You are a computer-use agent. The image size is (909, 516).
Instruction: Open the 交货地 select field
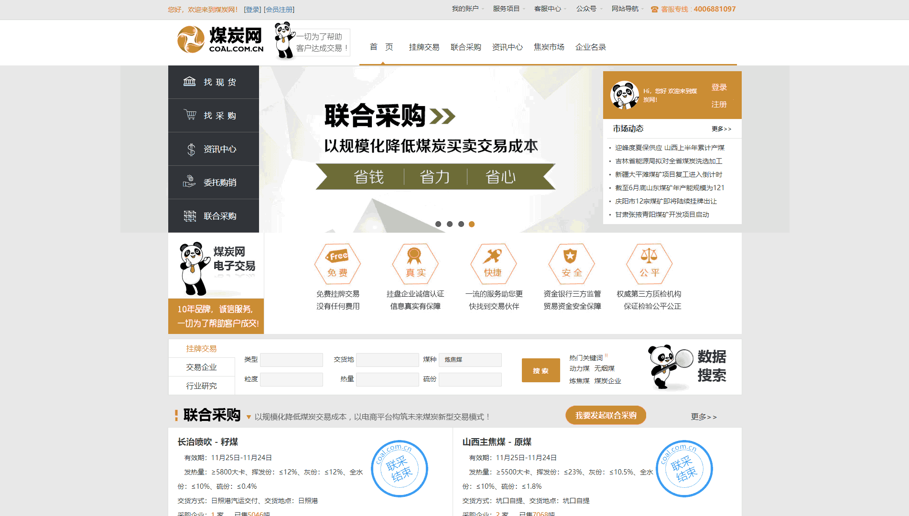tap(388, 360)
